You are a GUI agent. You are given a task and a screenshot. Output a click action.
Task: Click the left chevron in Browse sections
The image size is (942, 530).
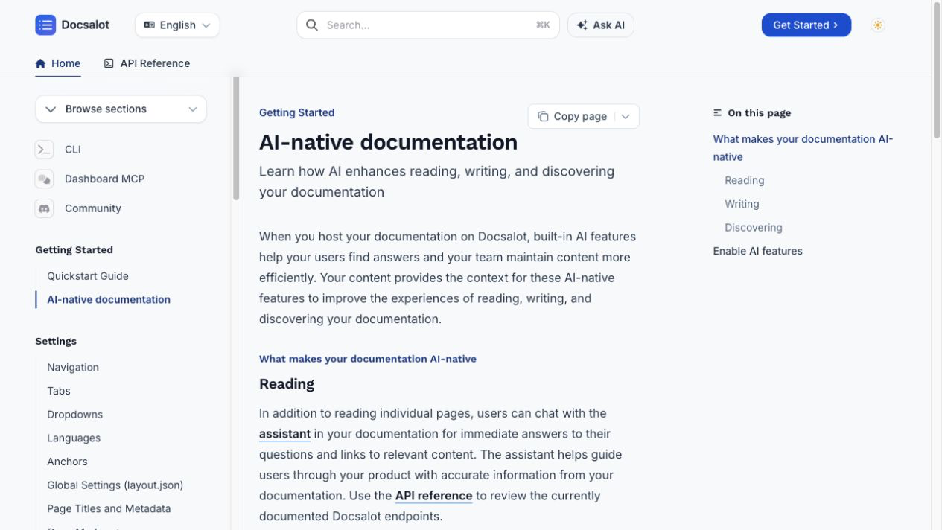(51, 109)
